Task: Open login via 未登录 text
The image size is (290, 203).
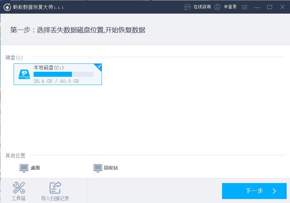Action: 230,7
